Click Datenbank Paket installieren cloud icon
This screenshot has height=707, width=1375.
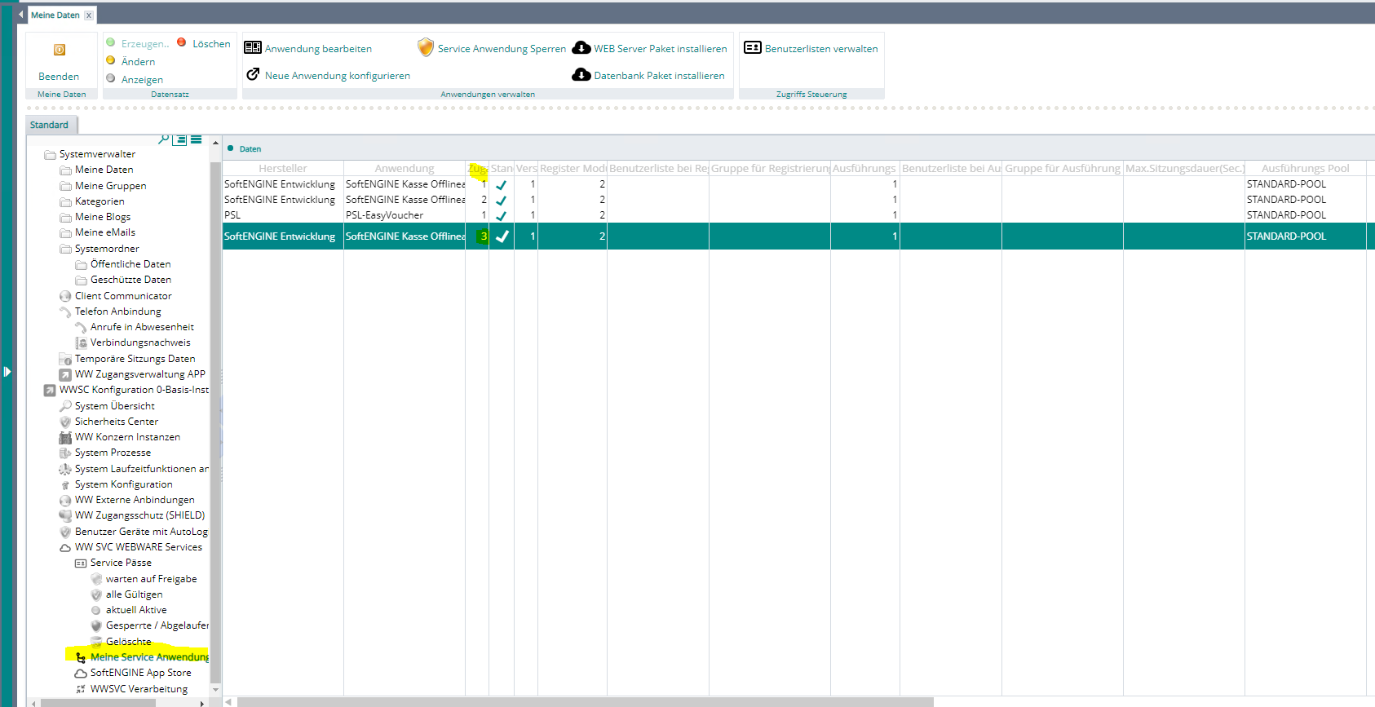[x=581, y=75]
